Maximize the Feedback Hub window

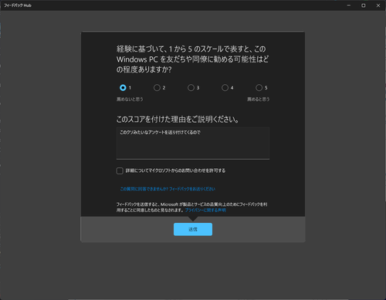click(364, 5)
